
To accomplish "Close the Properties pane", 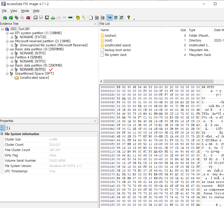I will (x=95, y=121).
